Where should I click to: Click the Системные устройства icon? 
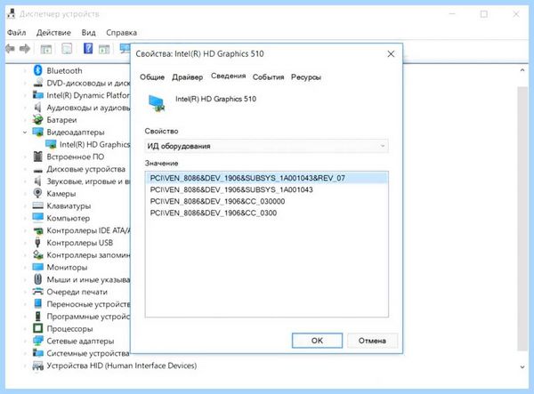(37, 353)
